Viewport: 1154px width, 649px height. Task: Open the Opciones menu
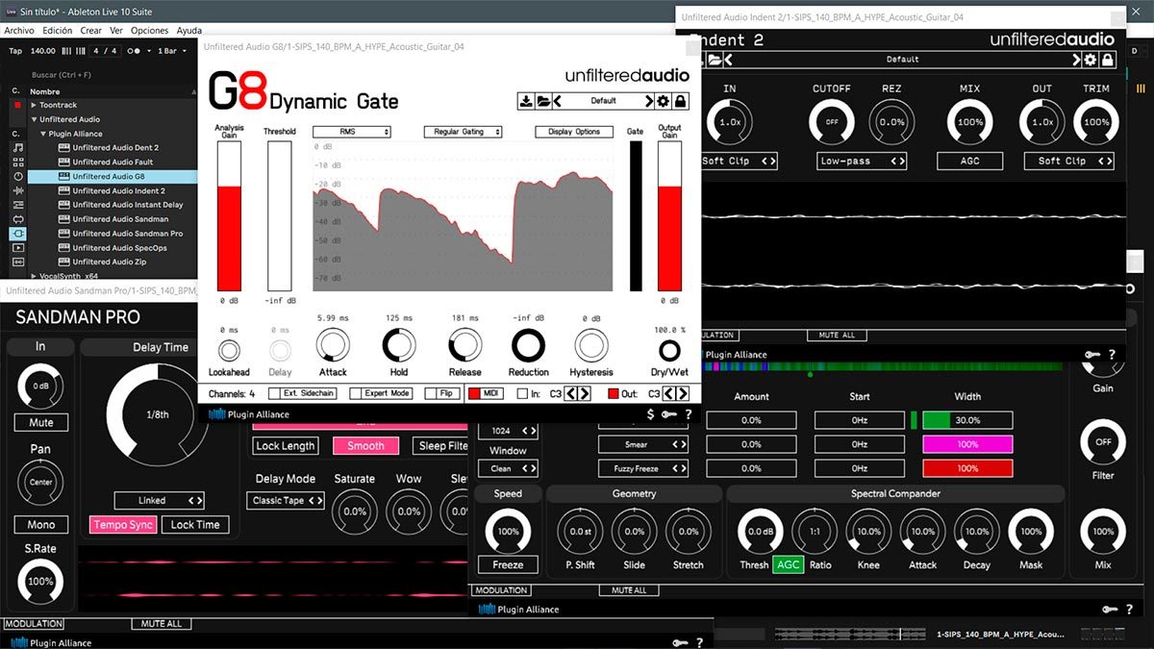tap(149, 31)
